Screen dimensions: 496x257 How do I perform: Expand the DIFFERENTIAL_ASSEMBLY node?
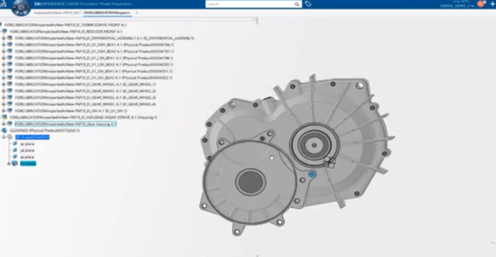(x=4, y=38)
